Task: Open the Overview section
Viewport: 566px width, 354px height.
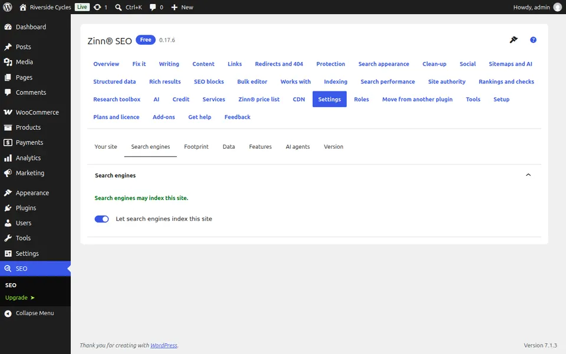Action: (x=106, y=64)
